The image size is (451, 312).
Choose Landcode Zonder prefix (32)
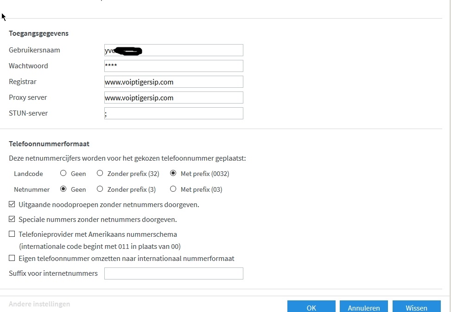click(100, 174)
